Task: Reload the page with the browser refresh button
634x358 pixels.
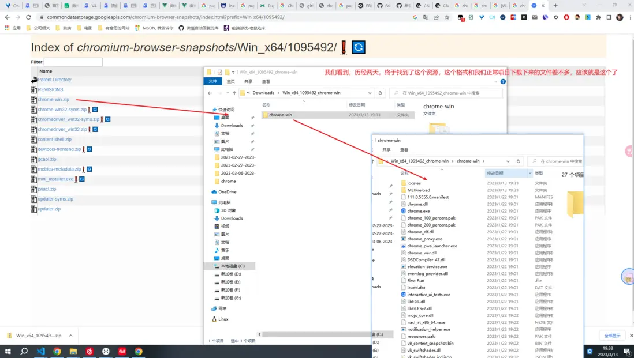Action: click(x=28, y=17)
